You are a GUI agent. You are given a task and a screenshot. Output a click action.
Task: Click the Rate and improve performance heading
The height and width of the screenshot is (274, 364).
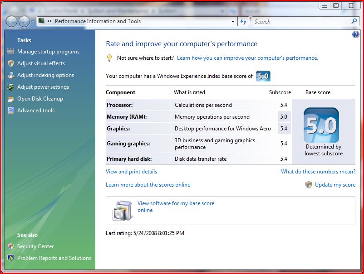[x=182, y=44]
